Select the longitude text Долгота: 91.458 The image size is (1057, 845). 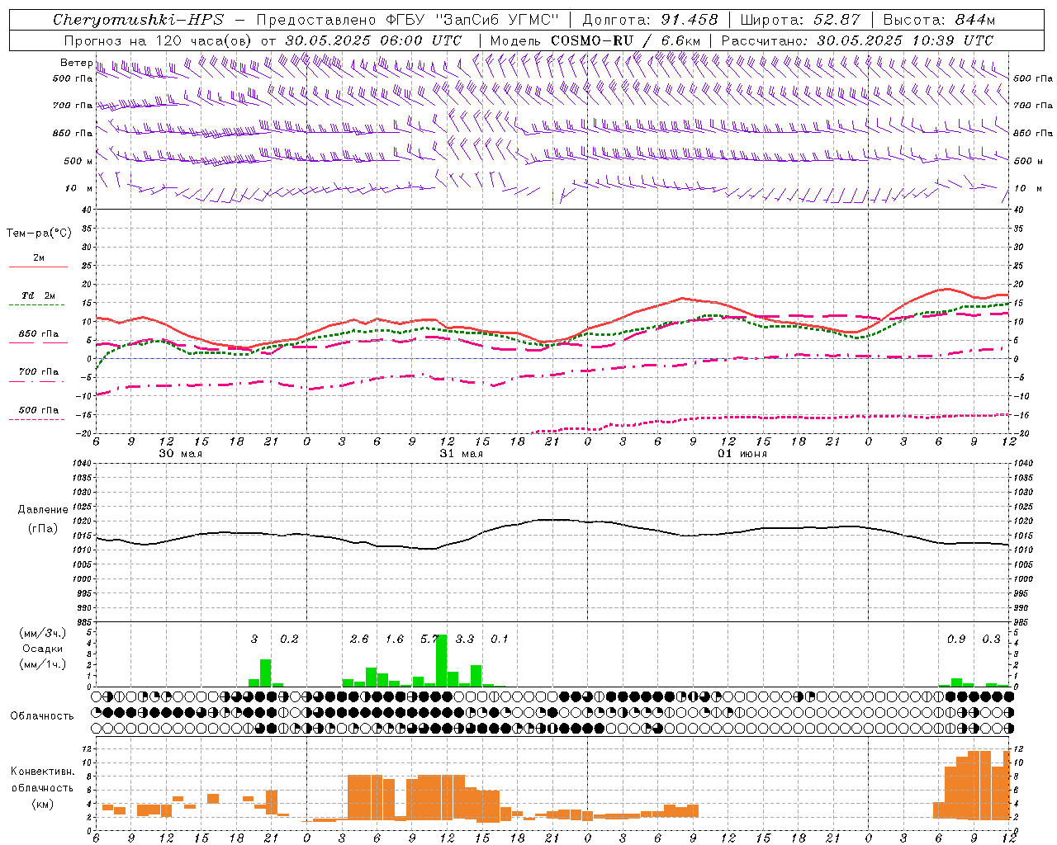coord(651,20)
